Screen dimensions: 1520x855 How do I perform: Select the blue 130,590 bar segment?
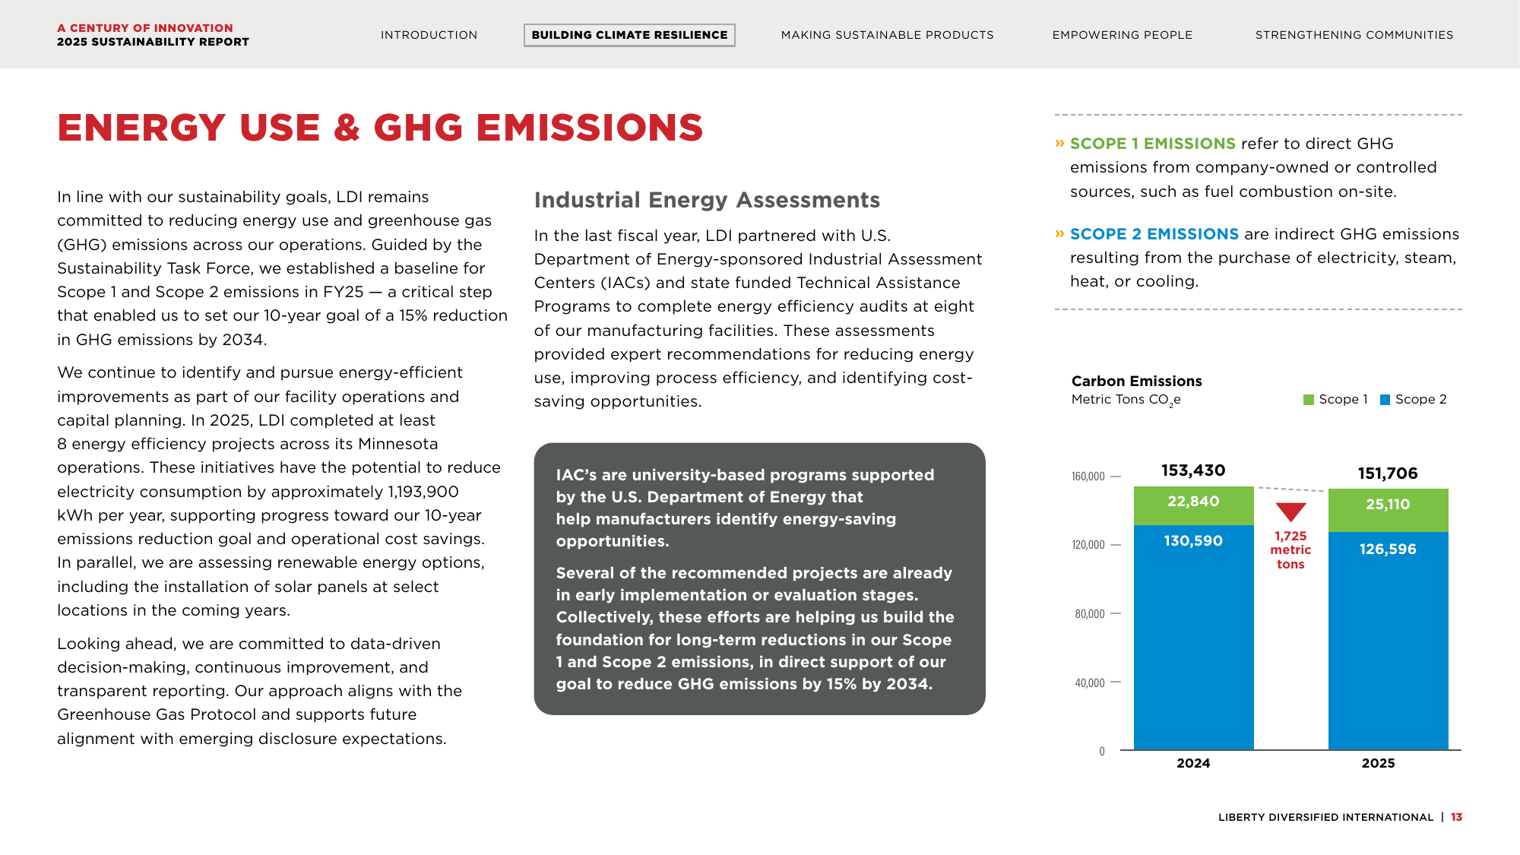(1193, 637)
